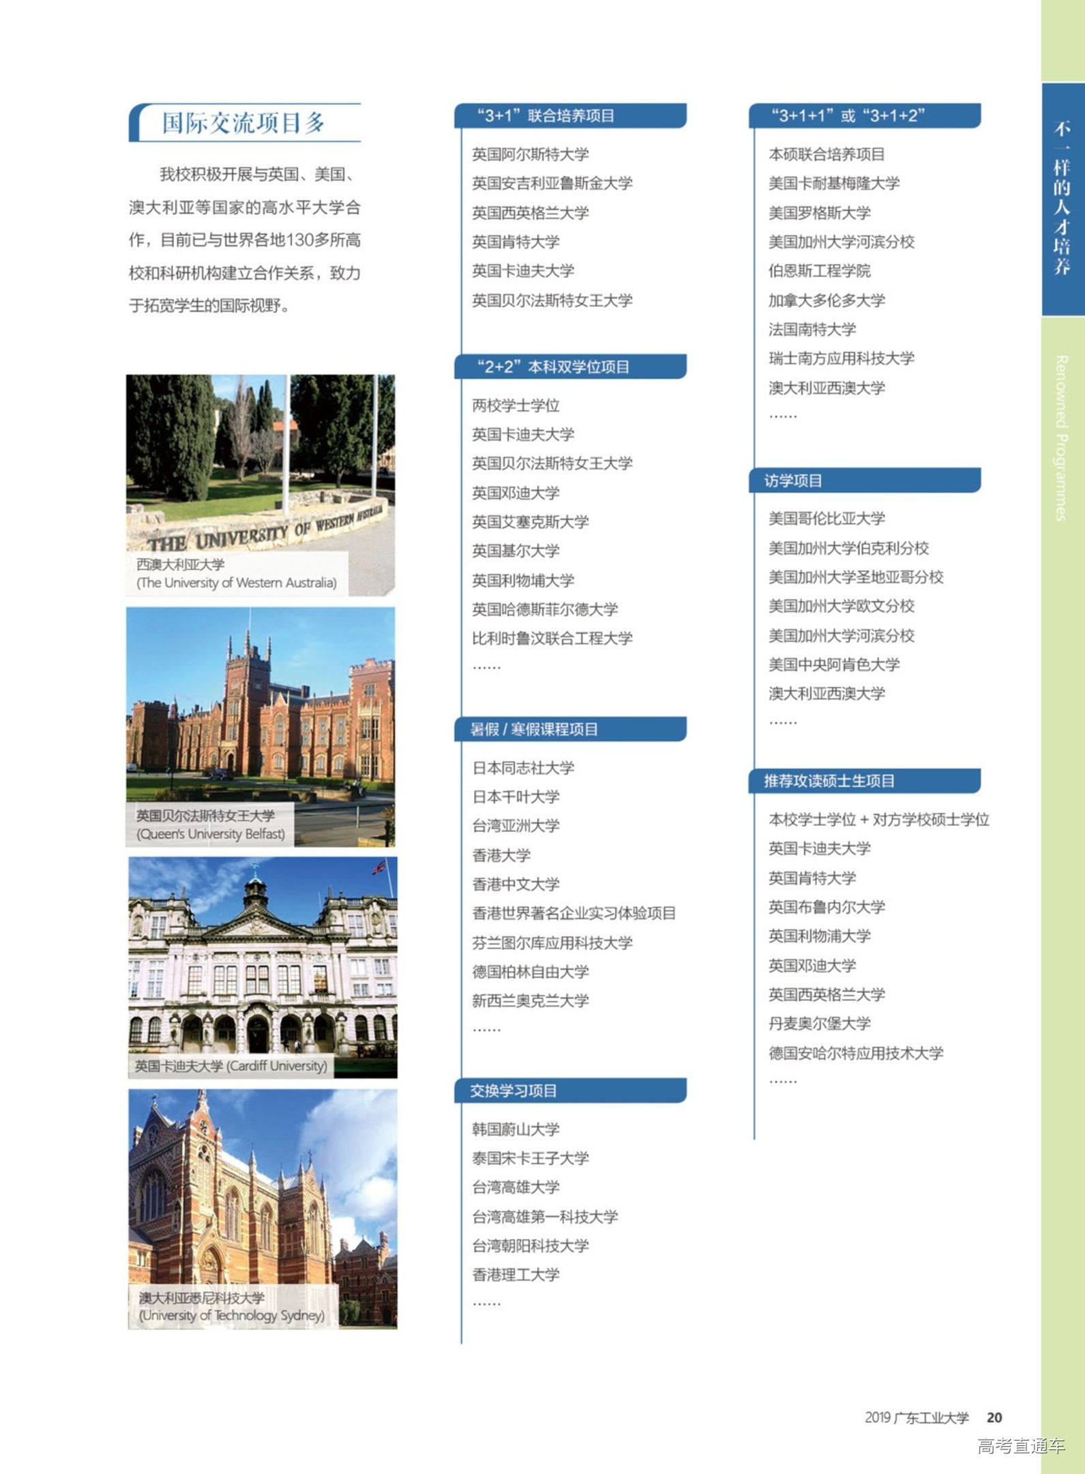
Task: Click the "3+1+1" 或 "3+1+2" header
Action: coord(865,116)
